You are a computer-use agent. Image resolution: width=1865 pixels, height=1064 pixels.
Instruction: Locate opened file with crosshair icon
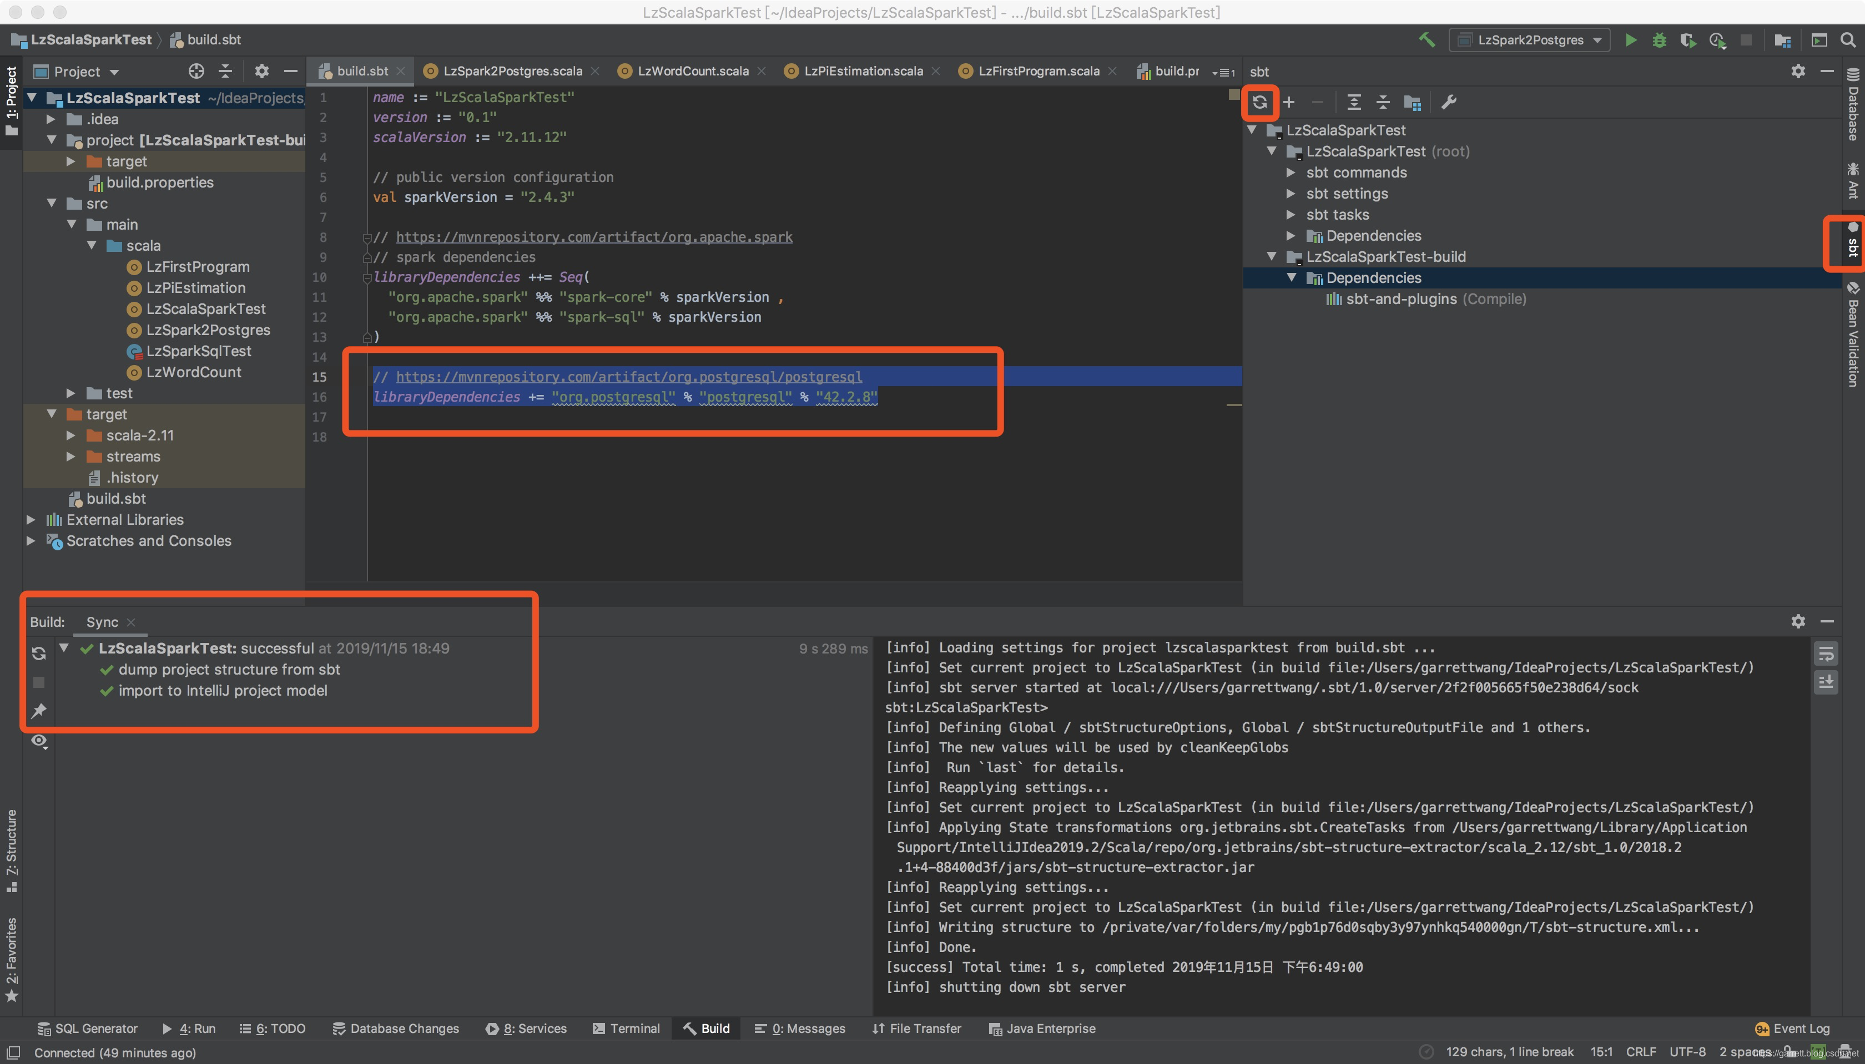pos(196,71)
